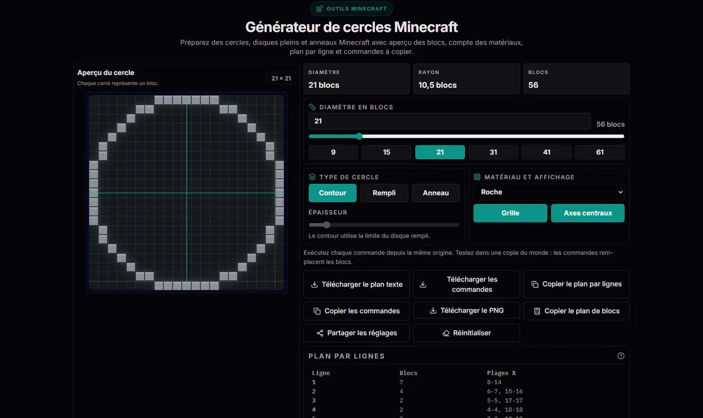This screenshot has height=418, width=703.
Task: Click the blocks icon in Outils Minecraft badge
Action: [x=319, y=9]
